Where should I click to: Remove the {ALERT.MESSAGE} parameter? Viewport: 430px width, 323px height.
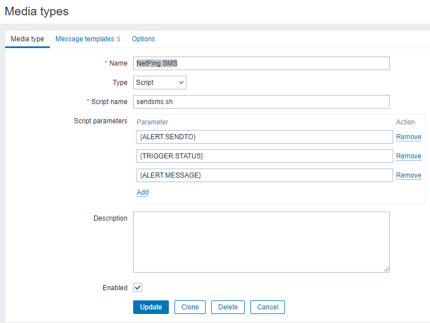[x=408, y=175]
